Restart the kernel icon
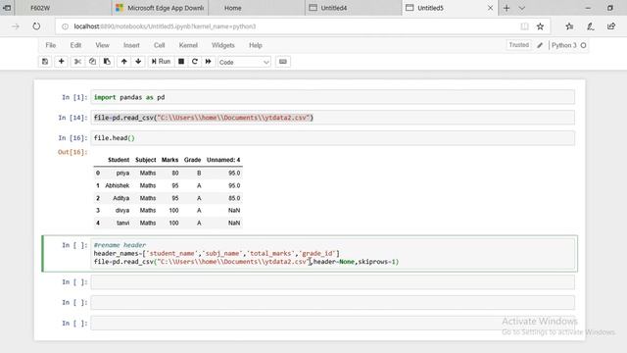Viewport: 627px width, 353px height. pos(195,62)
